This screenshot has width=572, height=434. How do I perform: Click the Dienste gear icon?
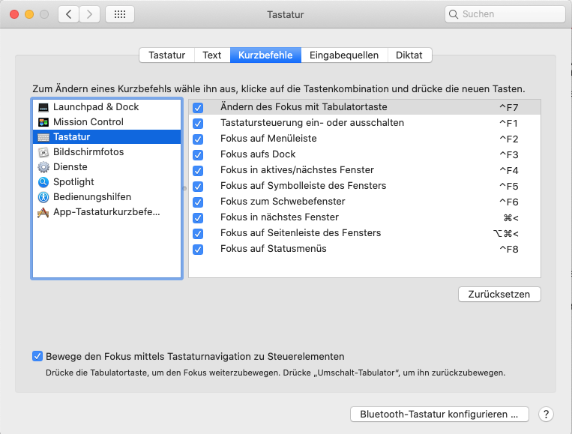(43, 167)
